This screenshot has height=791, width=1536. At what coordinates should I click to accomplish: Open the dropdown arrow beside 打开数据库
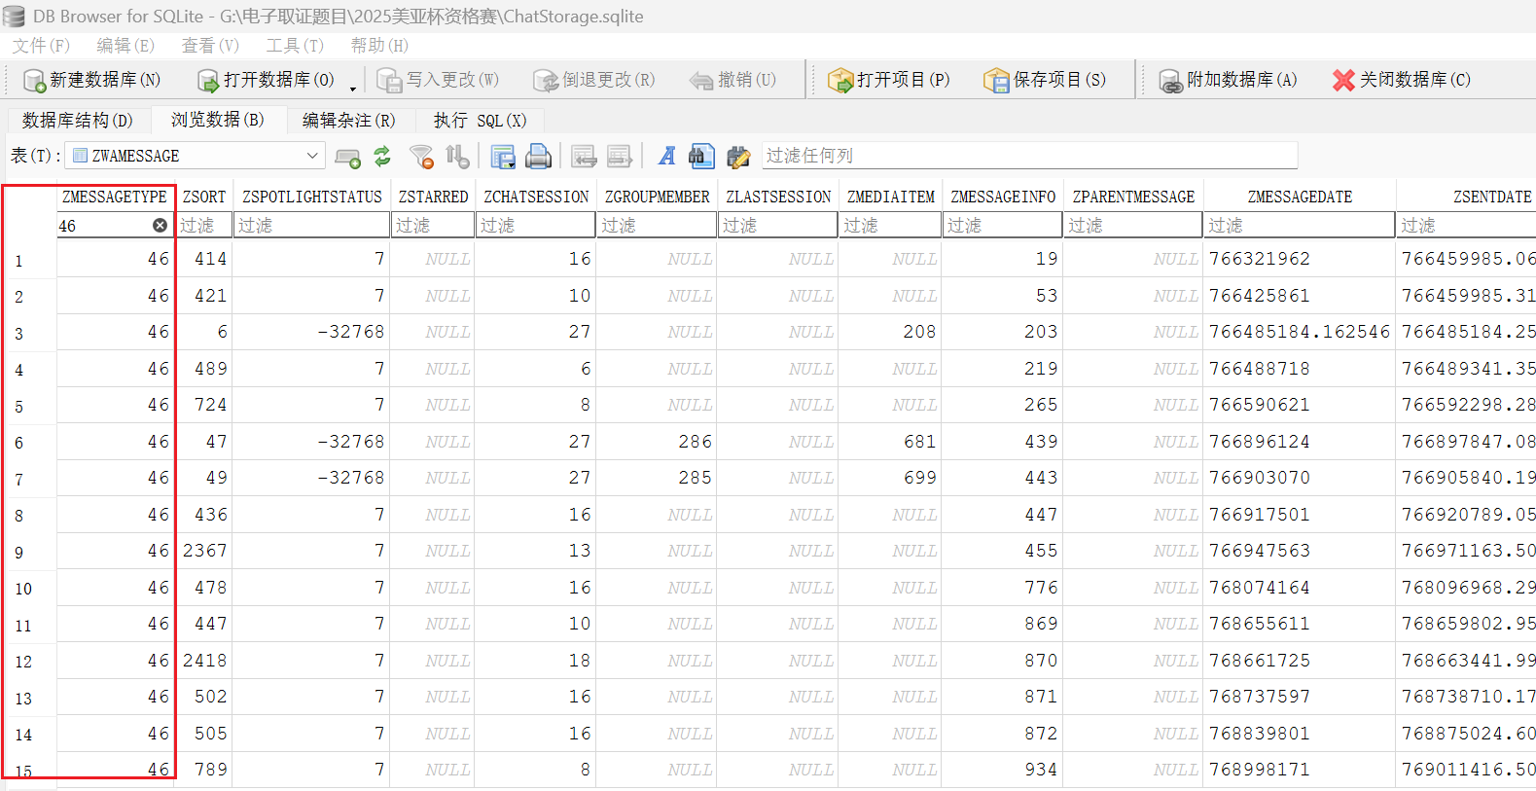point(353,87)
